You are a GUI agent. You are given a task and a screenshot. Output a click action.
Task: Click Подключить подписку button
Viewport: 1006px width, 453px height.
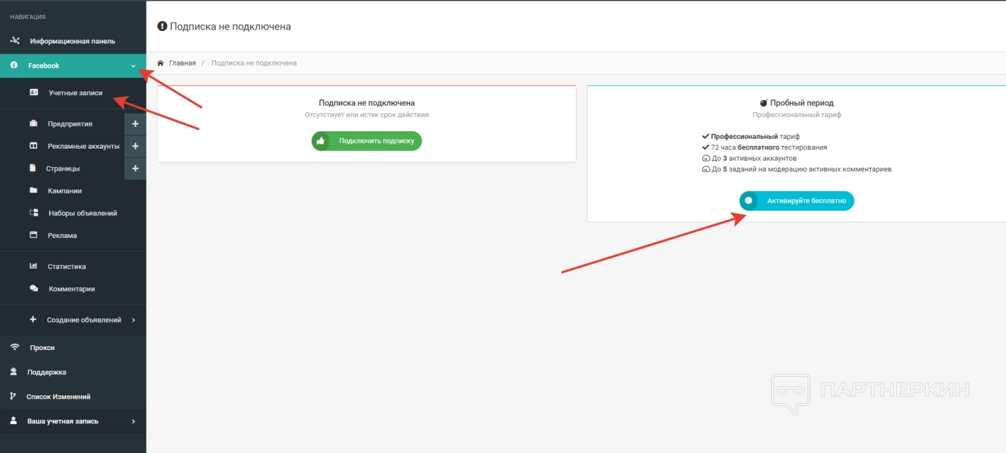click(367, 141)
